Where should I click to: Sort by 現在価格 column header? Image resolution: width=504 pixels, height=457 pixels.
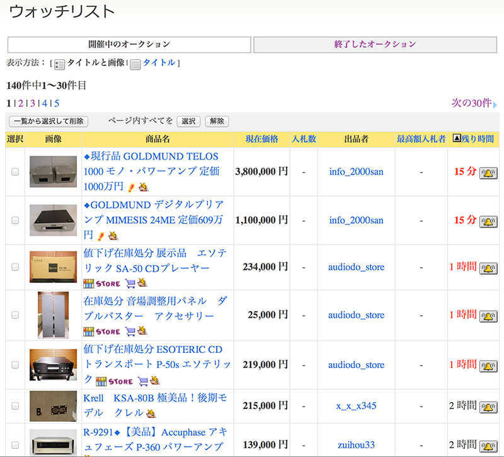262,139
